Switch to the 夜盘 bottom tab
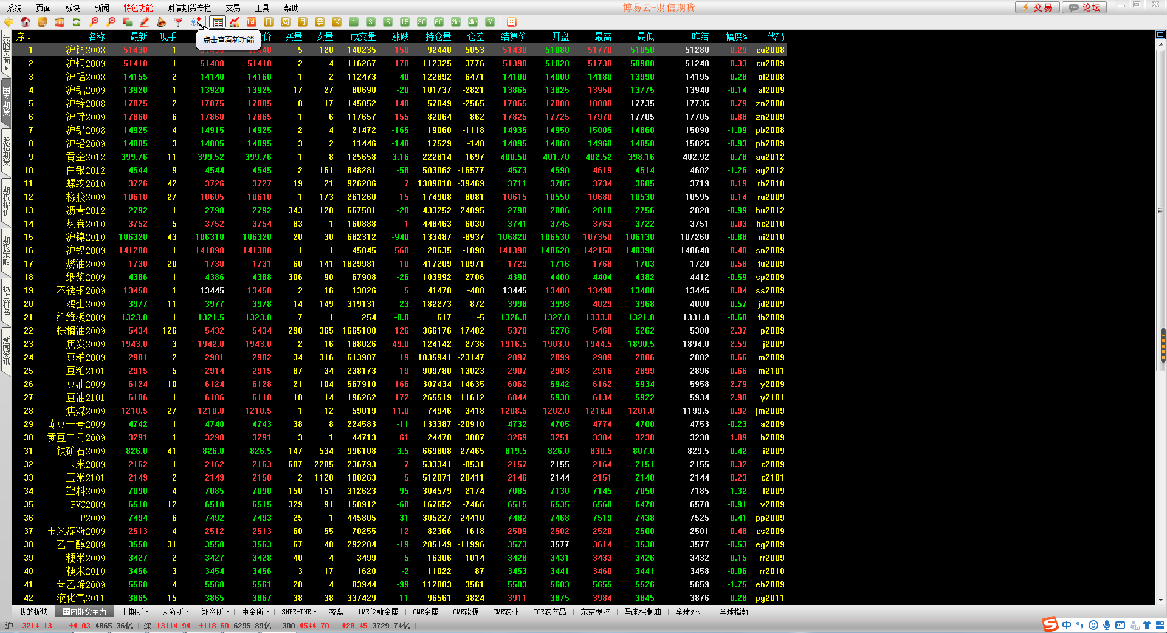The image size is (1167, 633). coord(337,612)
